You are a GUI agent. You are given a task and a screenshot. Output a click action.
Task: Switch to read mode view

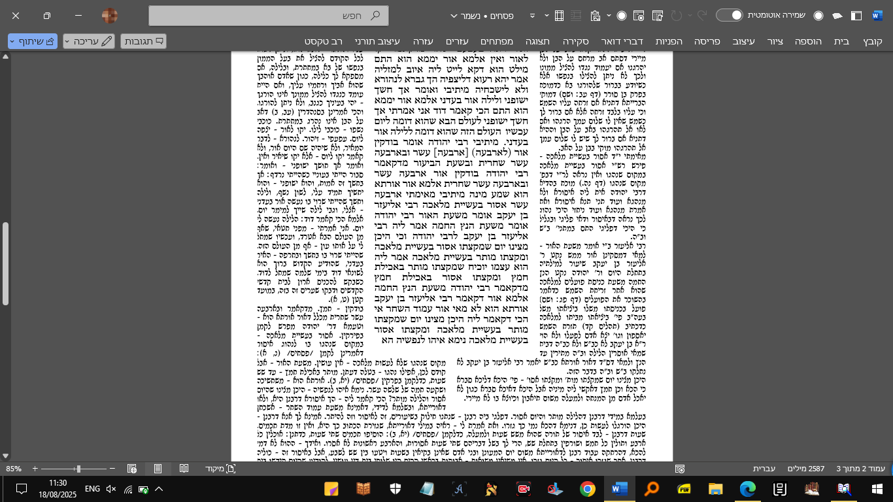tap(184, 469)
